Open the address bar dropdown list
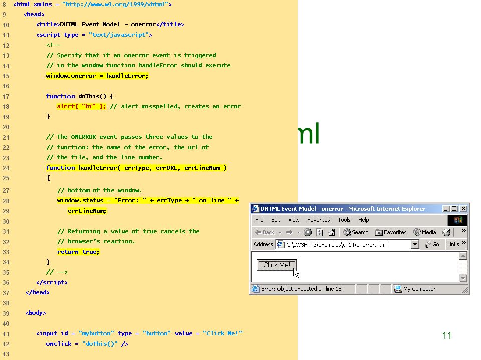Viewport: 481px width, 360px height. [x=415, y=244]
